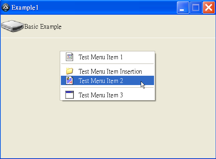This screenshot has height=159, width=216.
Task: Pick the Test Menu Item 3 text entry
Action: (x=101, y=95)
